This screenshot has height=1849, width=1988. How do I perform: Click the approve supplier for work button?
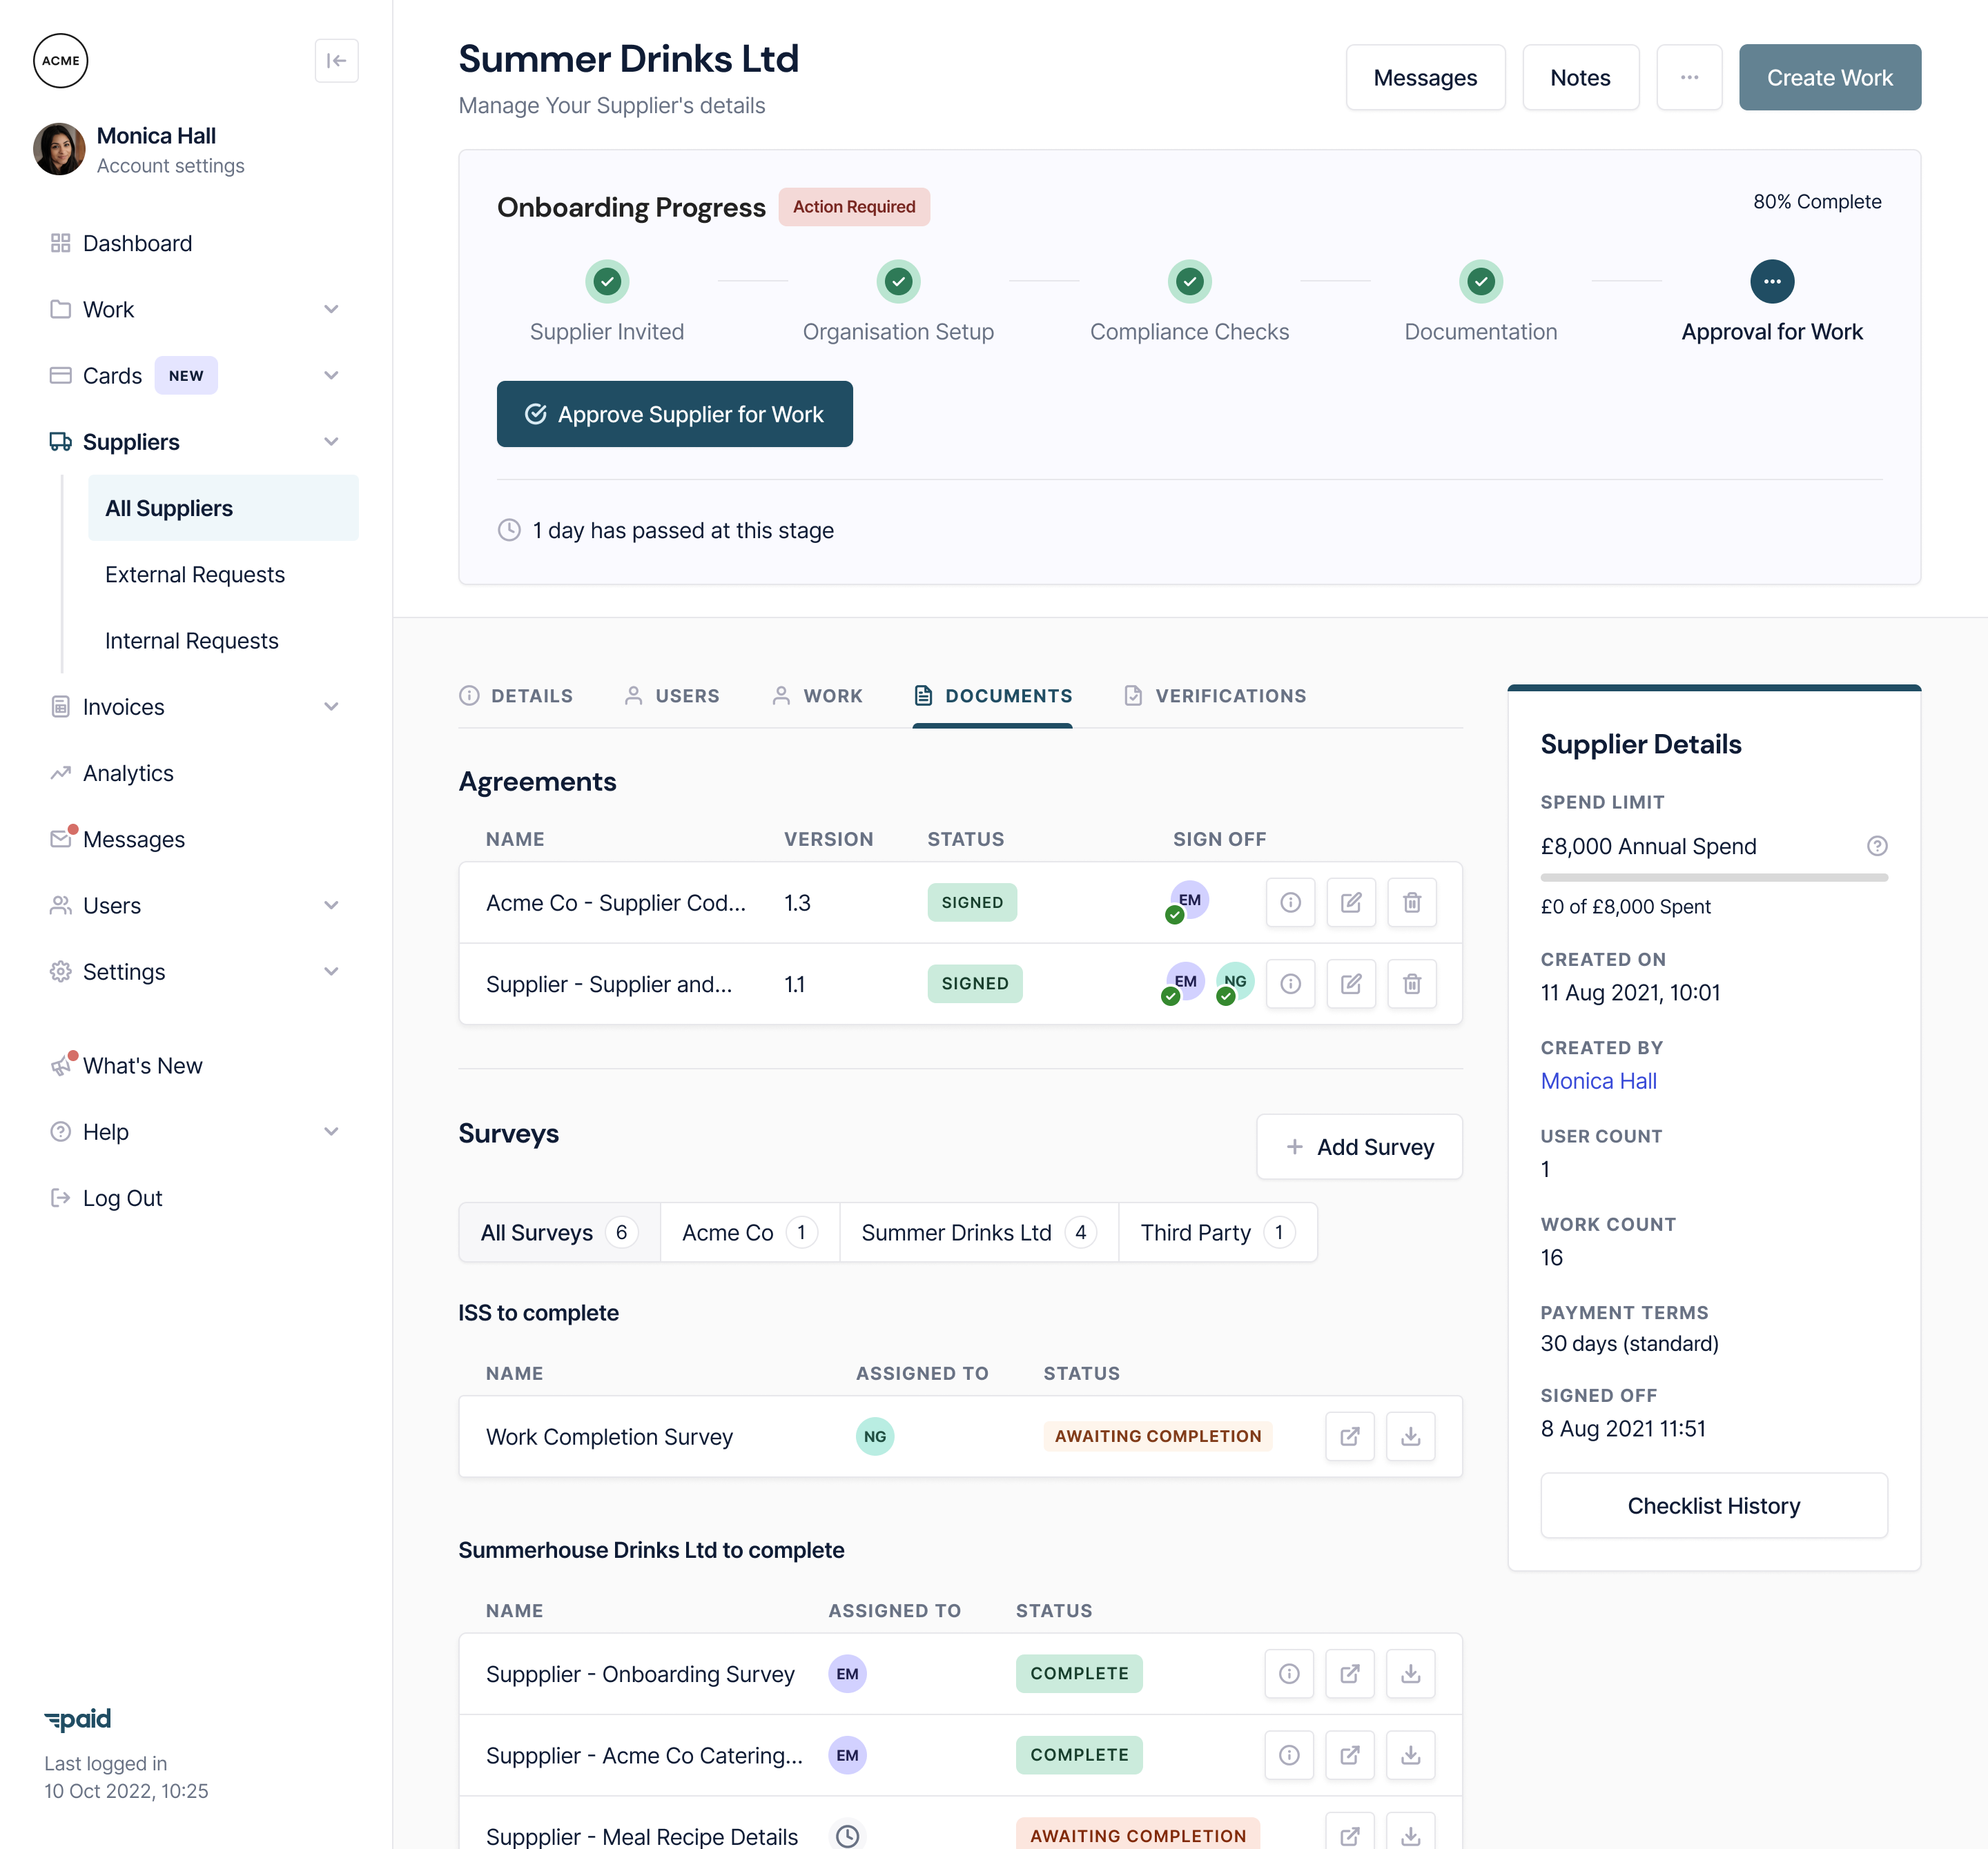pos(675,413)
